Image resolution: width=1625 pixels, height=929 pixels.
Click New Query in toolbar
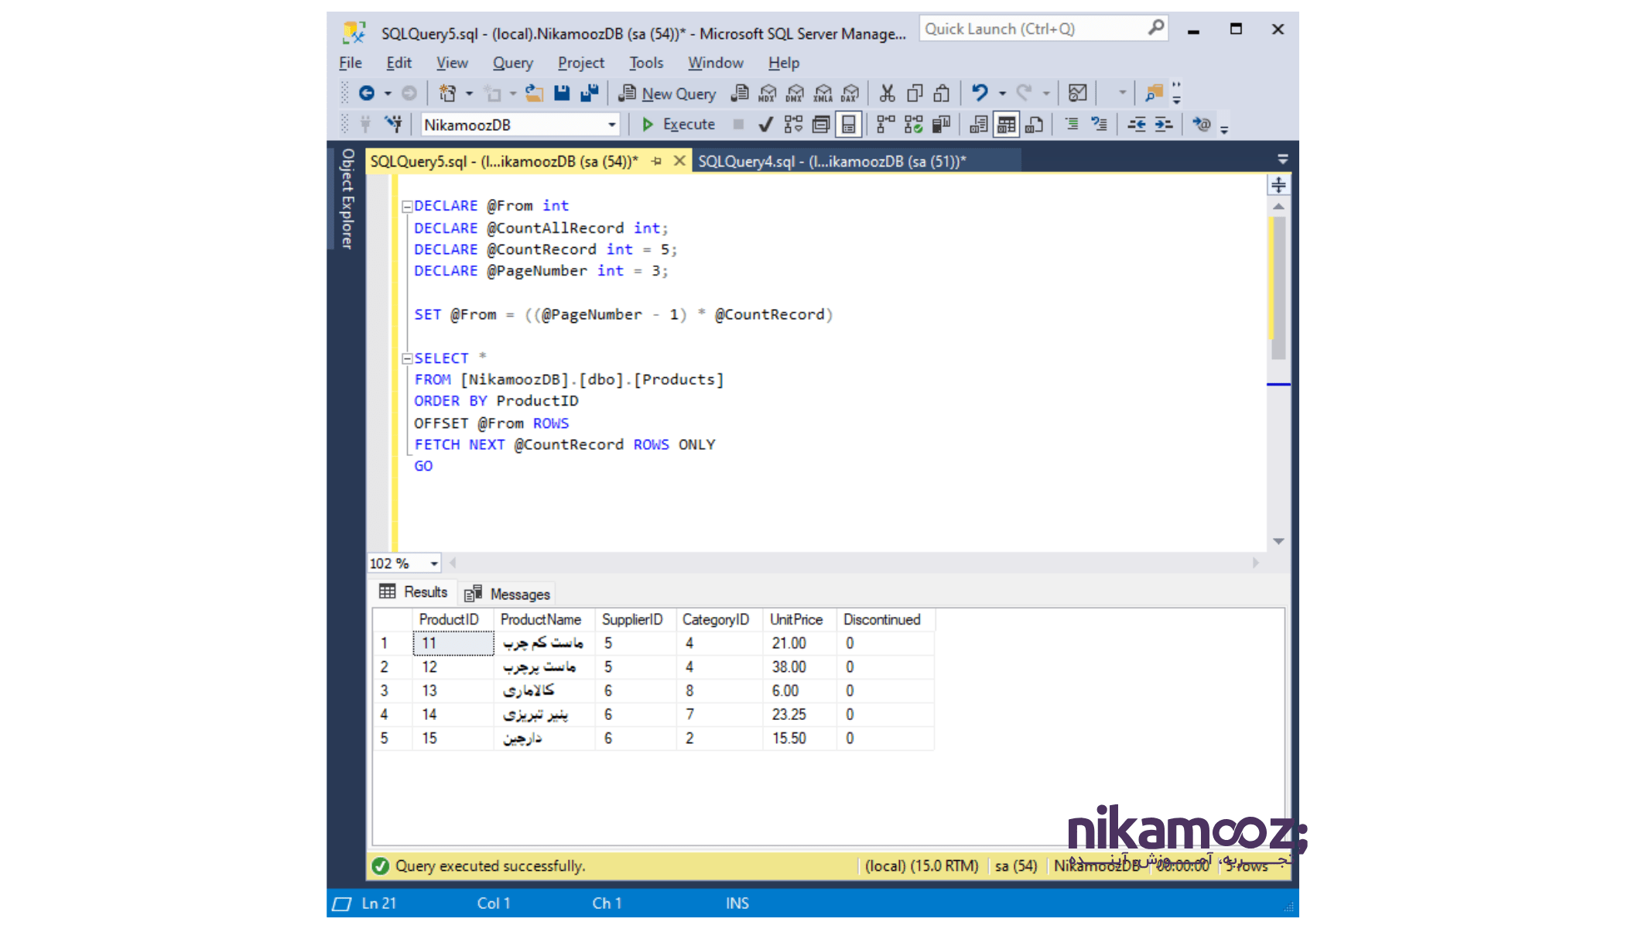coord(668,94)
